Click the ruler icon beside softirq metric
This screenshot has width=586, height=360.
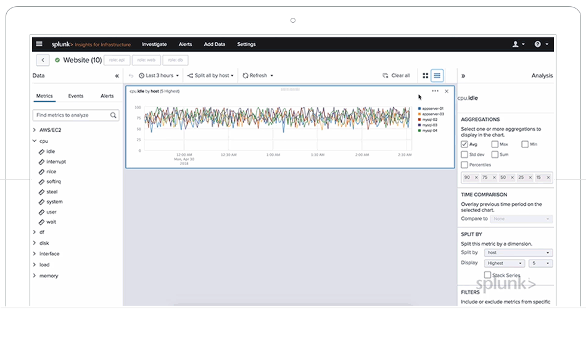click(41, 182)
